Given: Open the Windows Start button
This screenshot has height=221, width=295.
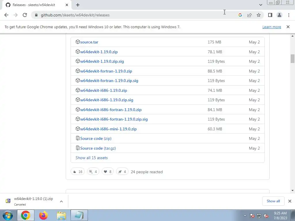Looking at the screenshot, I should coord(7,215).
